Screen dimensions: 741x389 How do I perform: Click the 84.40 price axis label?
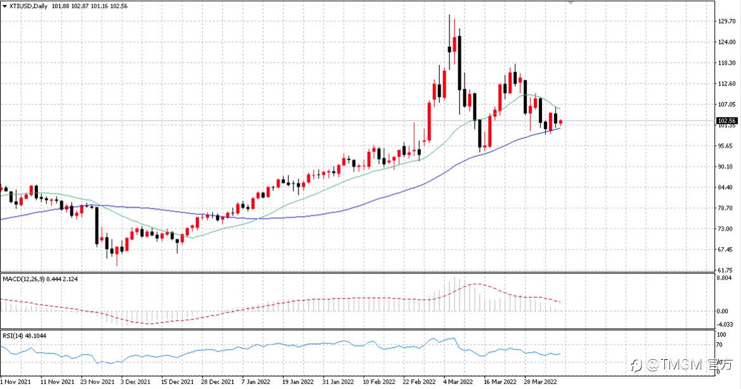click(x=726, y=188)
